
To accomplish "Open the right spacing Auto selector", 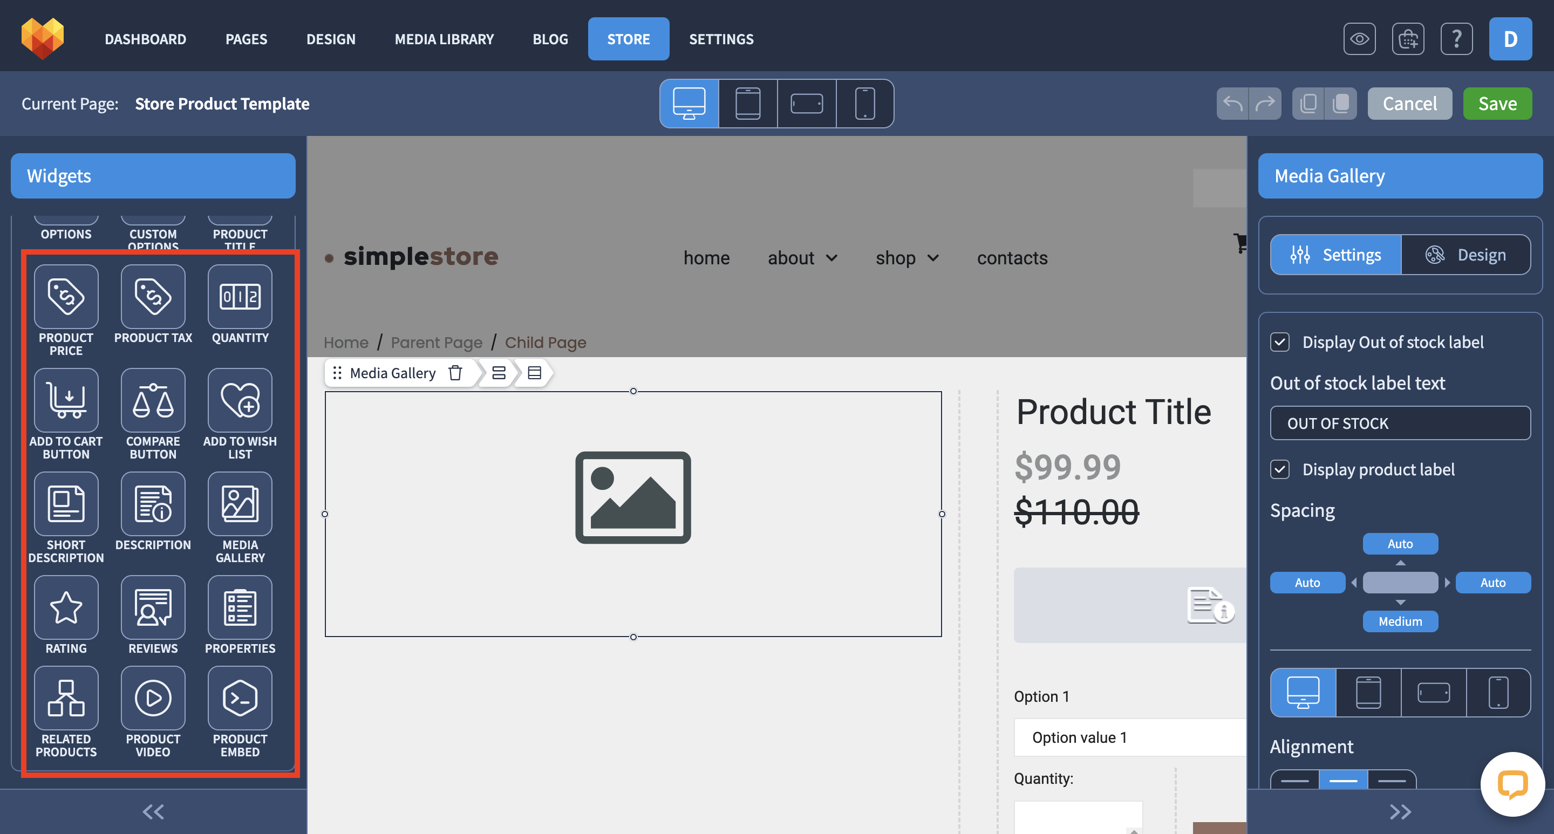I will (x=1492, y=583).
